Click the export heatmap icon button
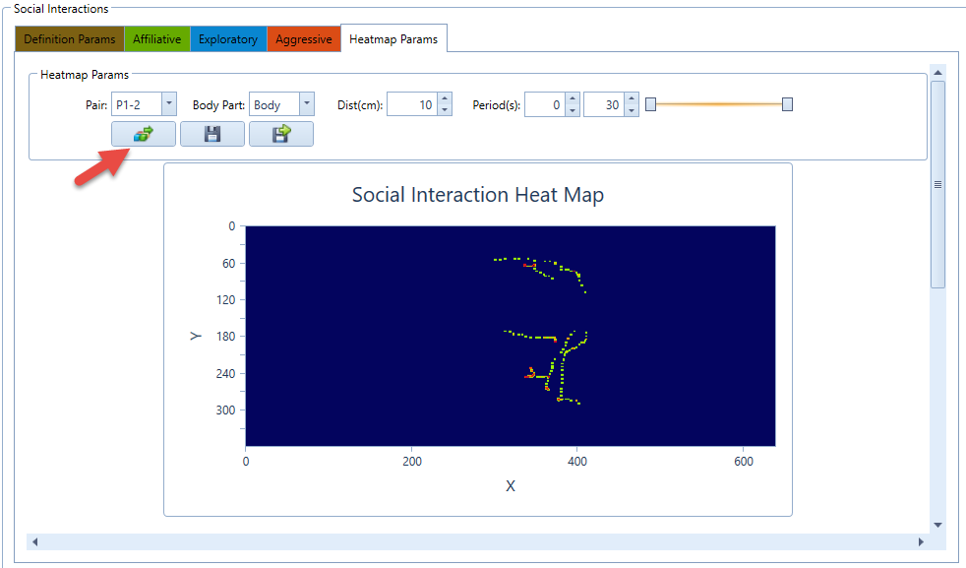The width and height of the screenshot is (966, 568). point(280,135)
